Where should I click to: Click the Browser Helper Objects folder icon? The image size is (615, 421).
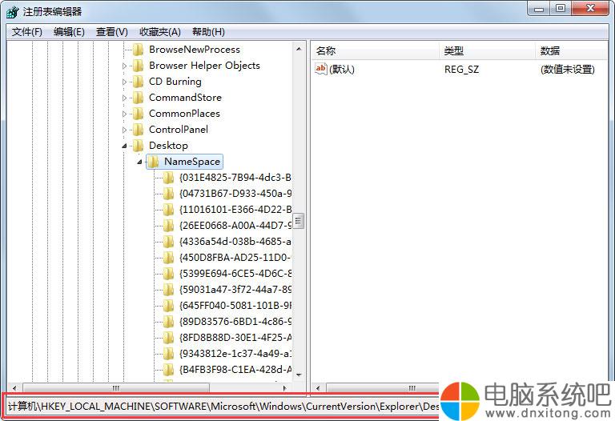coord(138,66)
